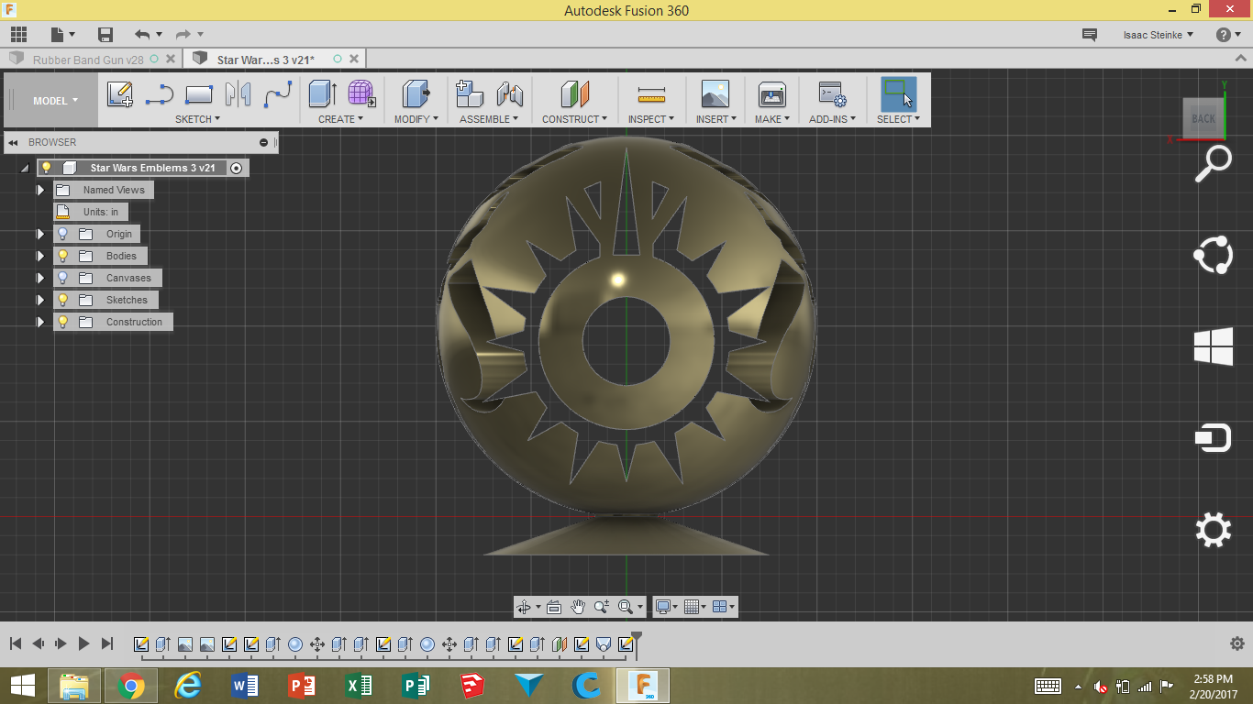Open timeline settings gear

pos(1236,643)
